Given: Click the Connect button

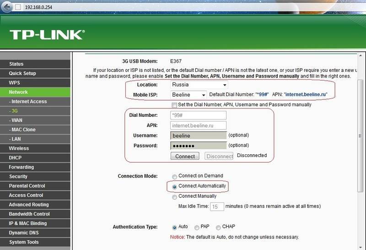Looking at the screenshot, I should tap(185, 156).
